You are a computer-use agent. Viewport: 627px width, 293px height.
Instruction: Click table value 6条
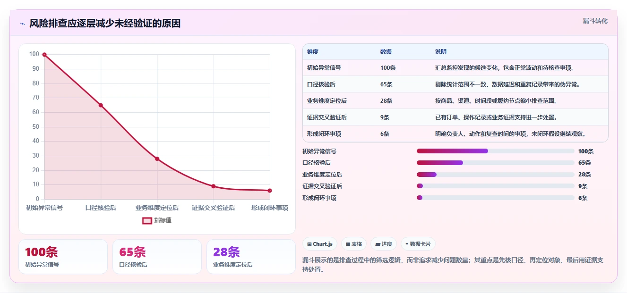click(x=385, y=134)
